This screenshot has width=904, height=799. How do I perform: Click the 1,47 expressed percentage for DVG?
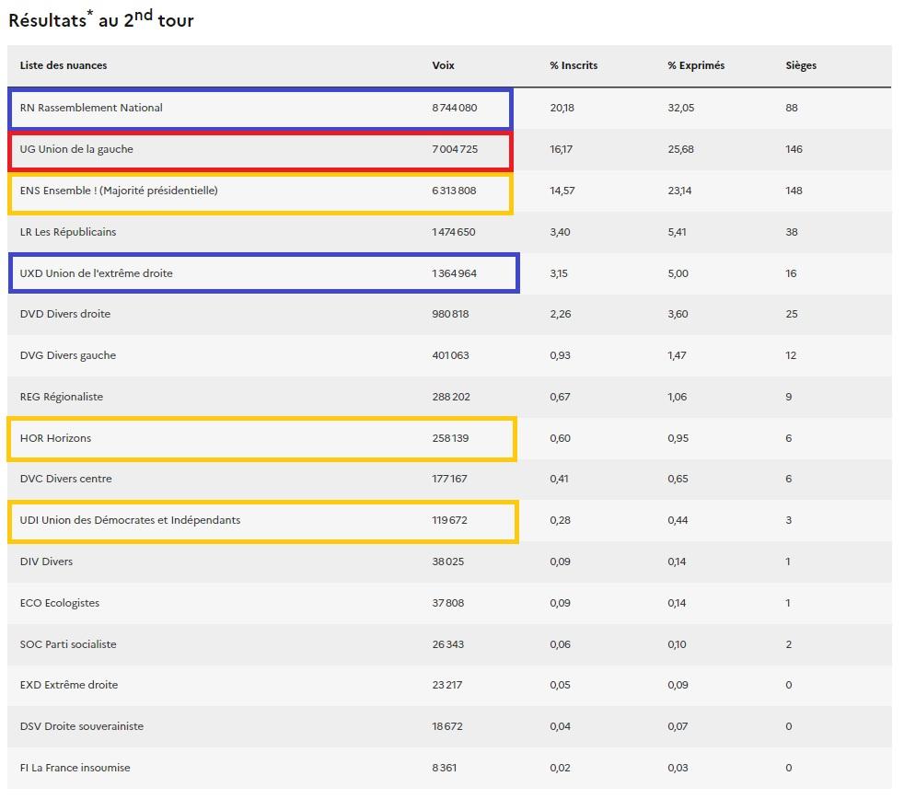(x=677, y=355)
